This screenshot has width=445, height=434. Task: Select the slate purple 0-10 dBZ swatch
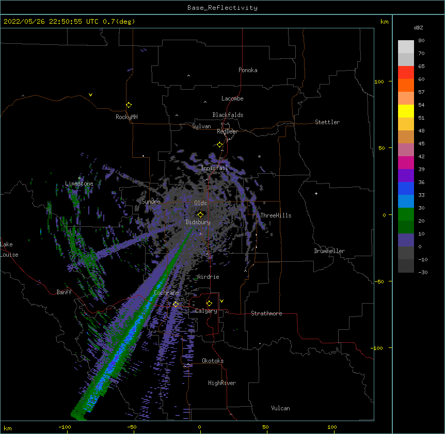406,240
